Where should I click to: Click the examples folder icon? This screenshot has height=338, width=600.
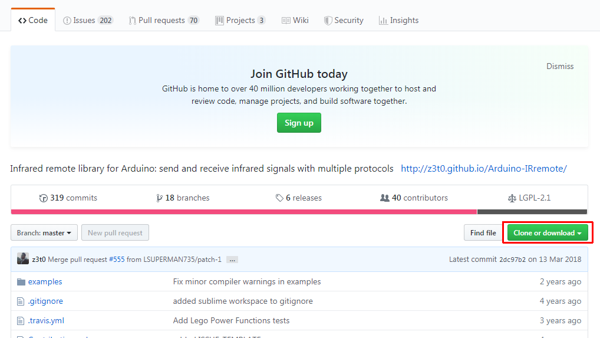click(x=21, y=282)
